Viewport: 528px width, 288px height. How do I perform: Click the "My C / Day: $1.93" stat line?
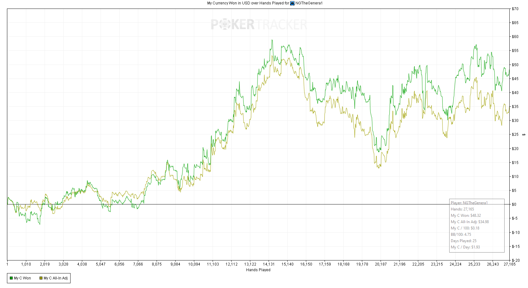pyautogui.click(x=465, y=247)
